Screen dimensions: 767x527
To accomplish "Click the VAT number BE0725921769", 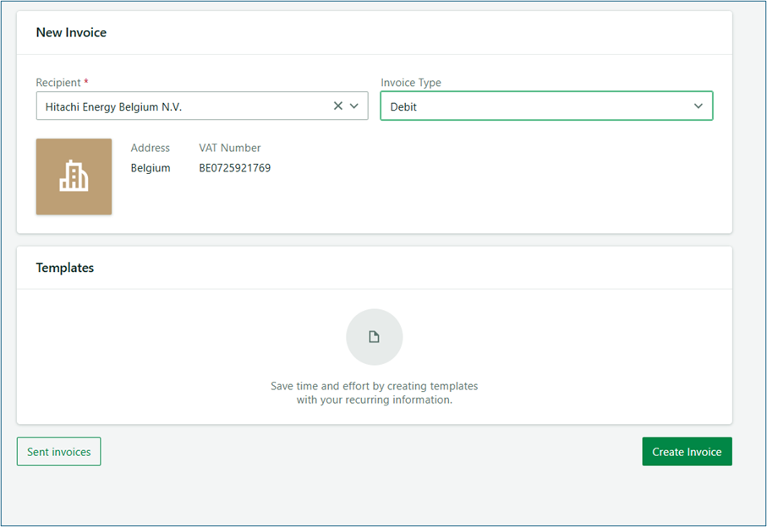I will click(x=234, y=168).
